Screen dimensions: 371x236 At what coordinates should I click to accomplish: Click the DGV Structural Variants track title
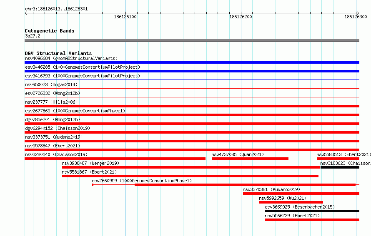[x=58, y=53]
